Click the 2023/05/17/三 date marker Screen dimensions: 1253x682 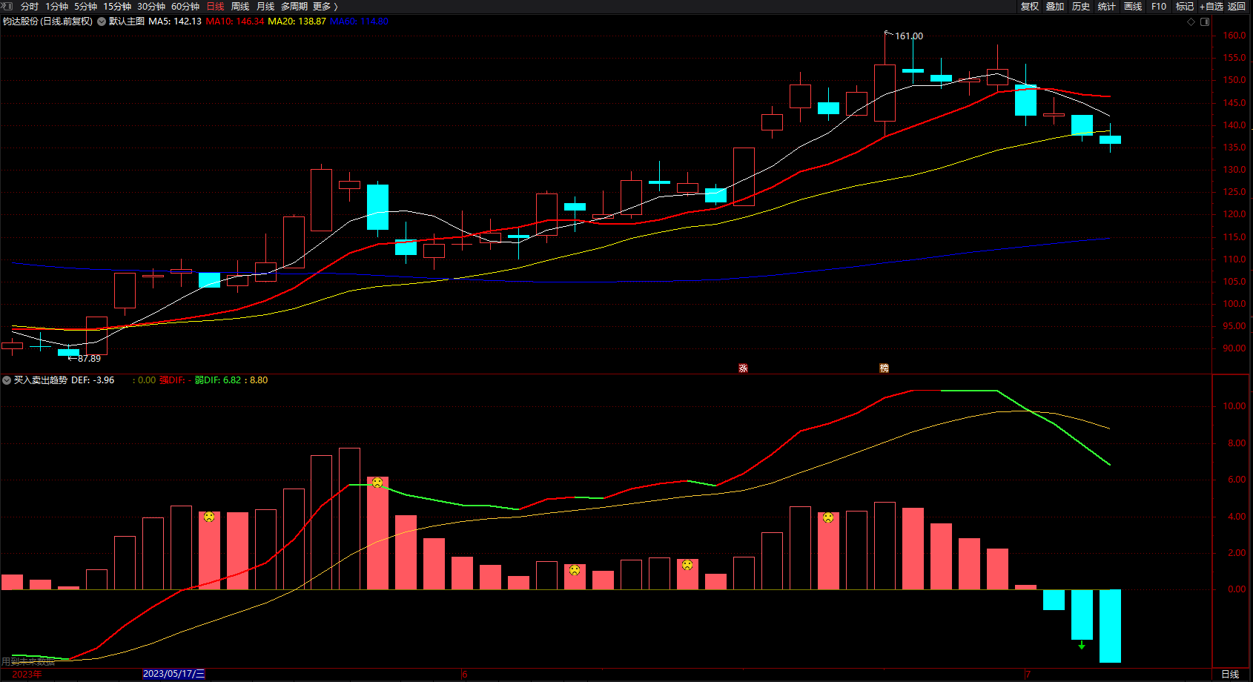tap(173, 674)
